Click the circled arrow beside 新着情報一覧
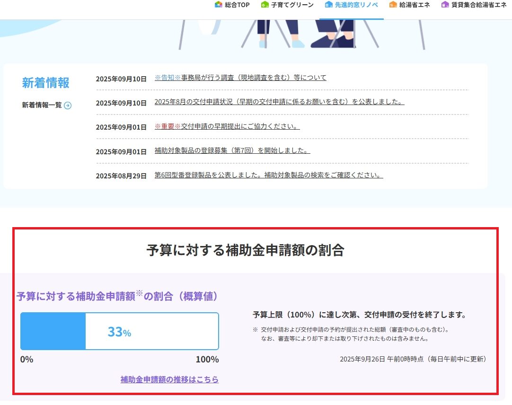Viewport: 512px width, 405px height. point(68,106)
